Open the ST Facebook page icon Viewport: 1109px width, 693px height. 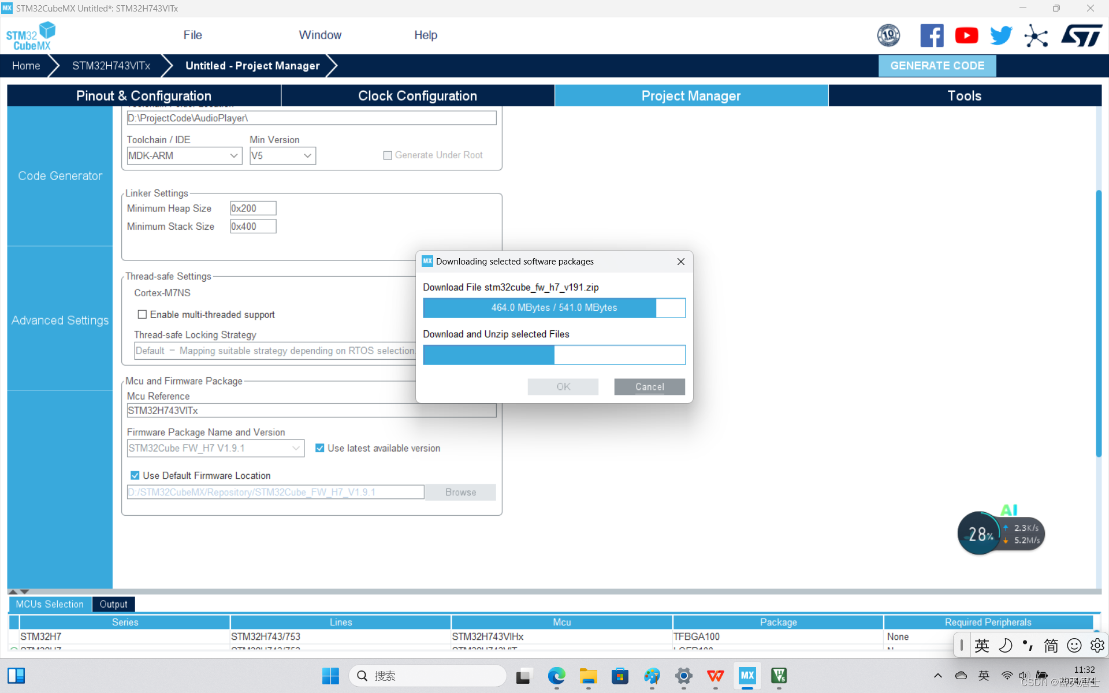tap(932, 36)
